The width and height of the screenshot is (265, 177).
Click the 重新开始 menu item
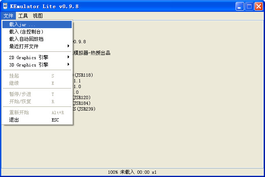pyautogui.click(x=37, y=113)
